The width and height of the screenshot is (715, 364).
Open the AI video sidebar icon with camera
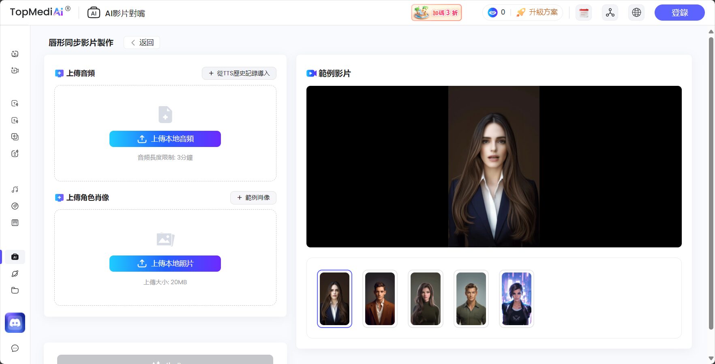point(15,70)
